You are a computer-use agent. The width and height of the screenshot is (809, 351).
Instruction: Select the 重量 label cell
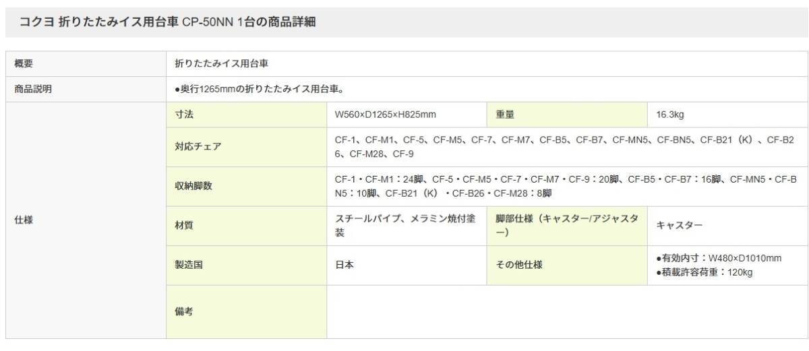click(567, 115)
